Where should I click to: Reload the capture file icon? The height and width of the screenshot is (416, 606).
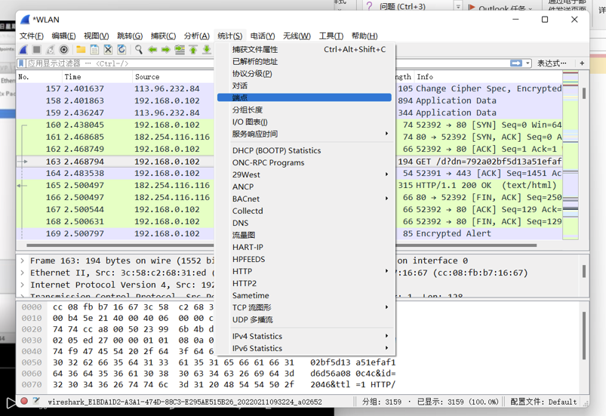122,50
